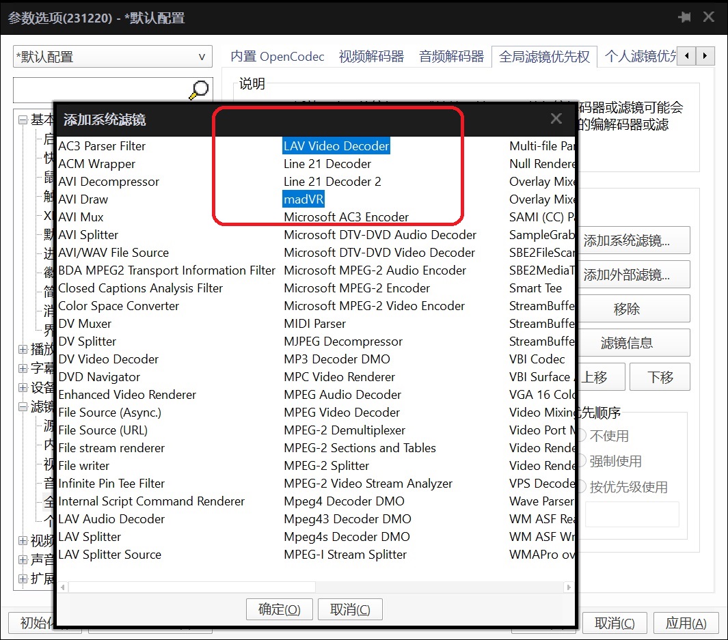
Task: Expand the 字幕 tree node
Action: click(x=23, y=368)
